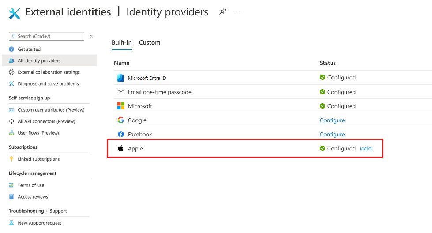Click the External identities tools icon
Image resolution: width=432 pixels, height=233 pixels.
[14, 14]
